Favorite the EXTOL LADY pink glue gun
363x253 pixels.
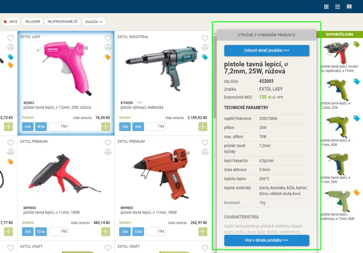click(x=108, y=38)
